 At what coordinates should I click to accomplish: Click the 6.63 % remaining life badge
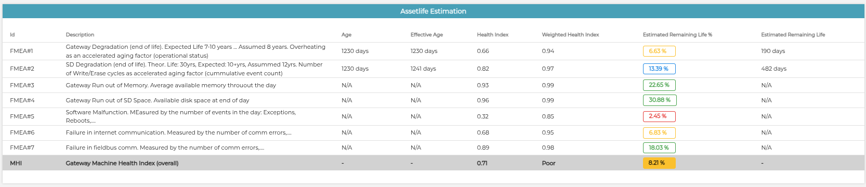click(x=659, y=51)
